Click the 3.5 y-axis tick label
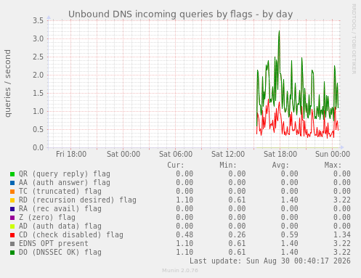The height and width of the screenshot is (278, 361). pyautogui.click(x=38, y=20)
